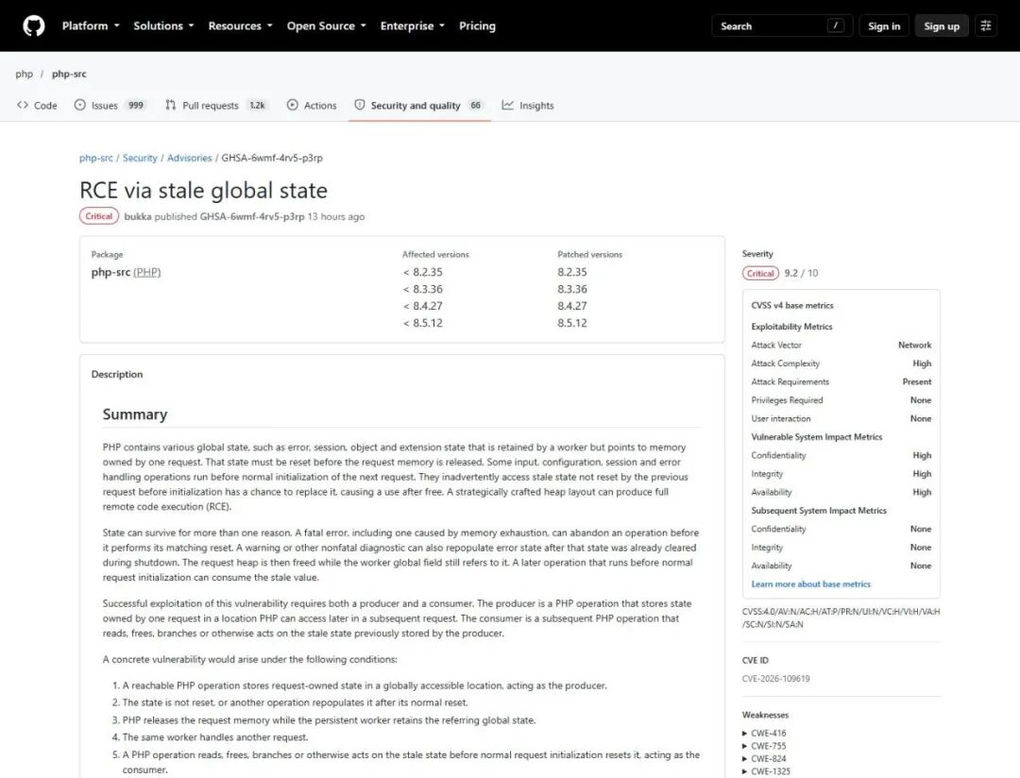Go to php-src in the advisory breadcrumb
Viewport: 1020px width, 778px height.
click(x=95, y=158)
